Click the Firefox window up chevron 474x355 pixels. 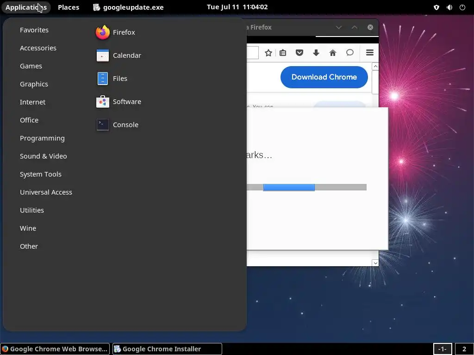point(355,27)
